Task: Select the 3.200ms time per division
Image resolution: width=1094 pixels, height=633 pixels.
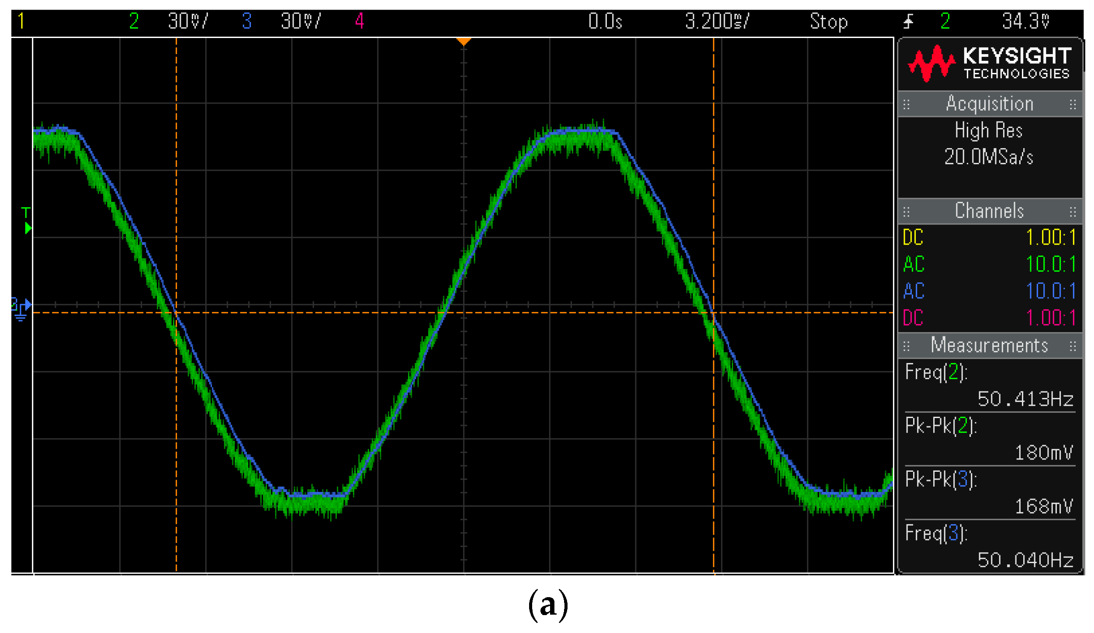Action: [717, 21]
